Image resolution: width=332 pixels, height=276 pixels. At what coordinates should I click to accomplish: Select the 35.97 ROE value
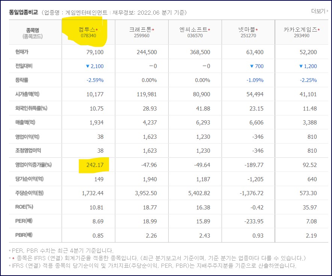(310, 207)
